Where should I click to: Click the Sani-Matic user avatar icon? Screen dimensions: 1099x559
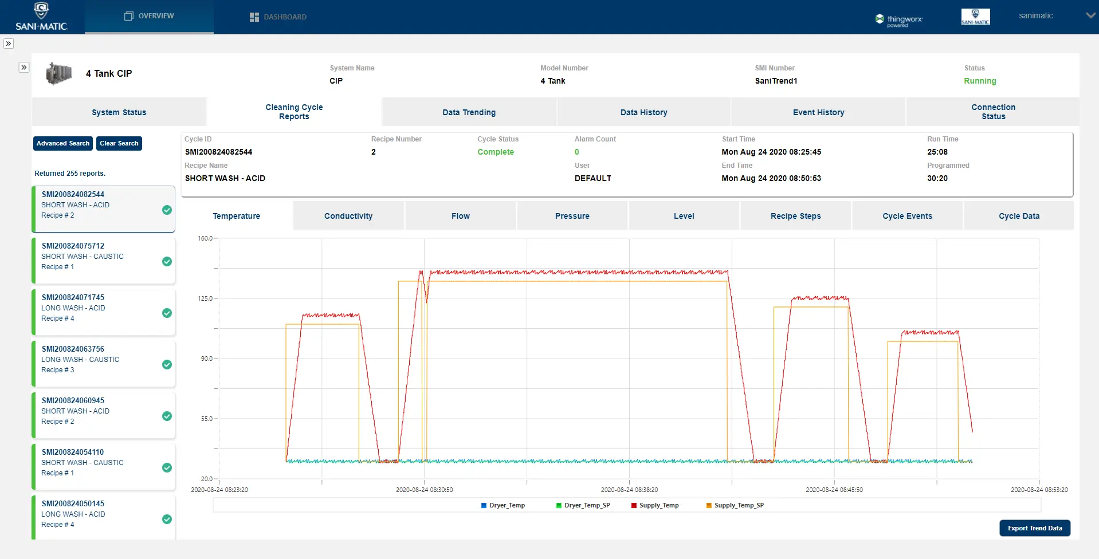975,17
